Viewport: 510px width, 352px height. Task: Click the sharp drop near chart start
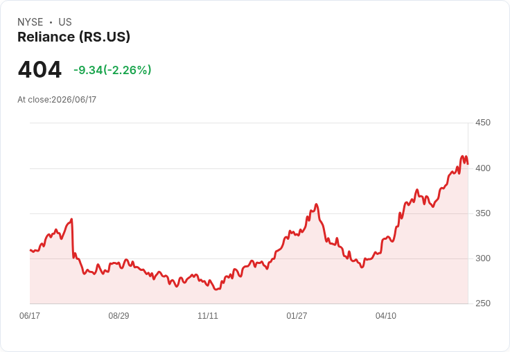[x=72, y=238]
